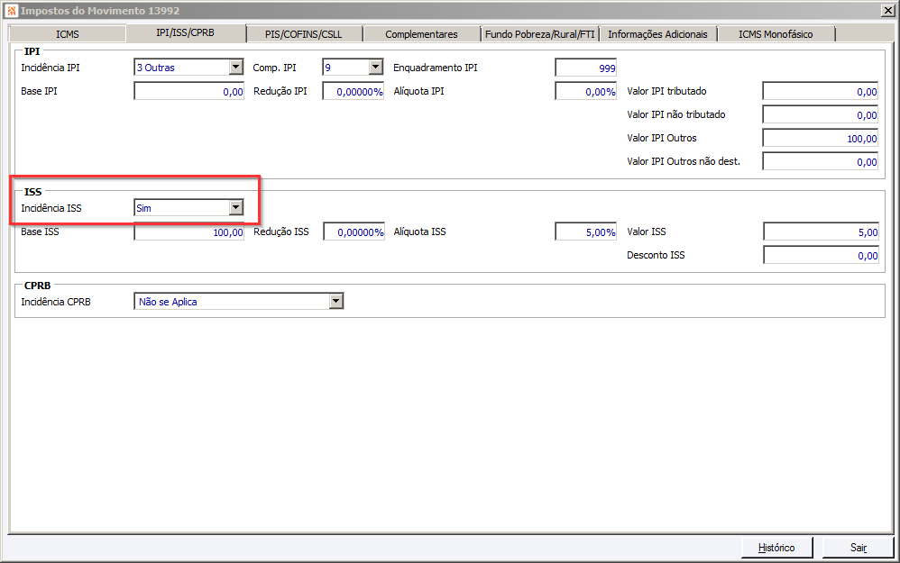The height and width of the screenshot is (563, 900).
Task: Click the Redução ISS percentage field
Action: (x=354, y=232)
